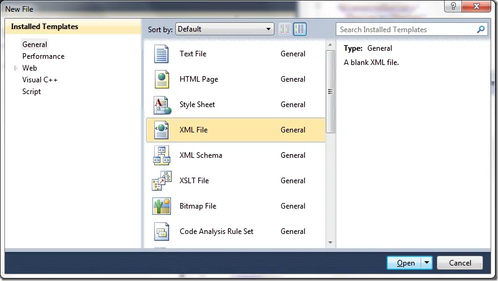This screenshot has height=281, width=498.
Task: Close the New File dialog
Action: (x=476, y=6)
